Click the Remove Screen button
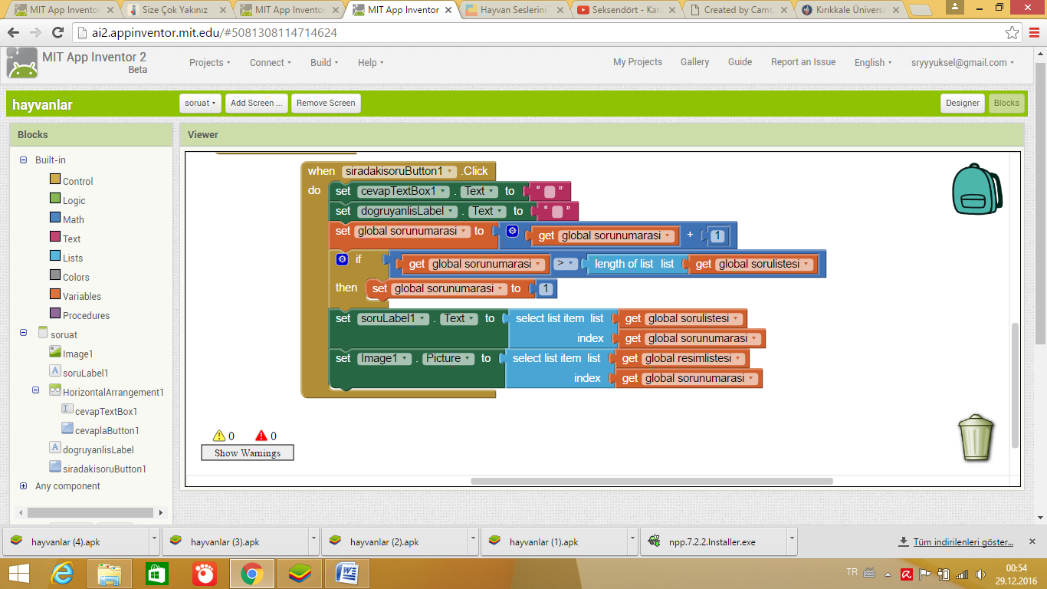 point(326,103)
